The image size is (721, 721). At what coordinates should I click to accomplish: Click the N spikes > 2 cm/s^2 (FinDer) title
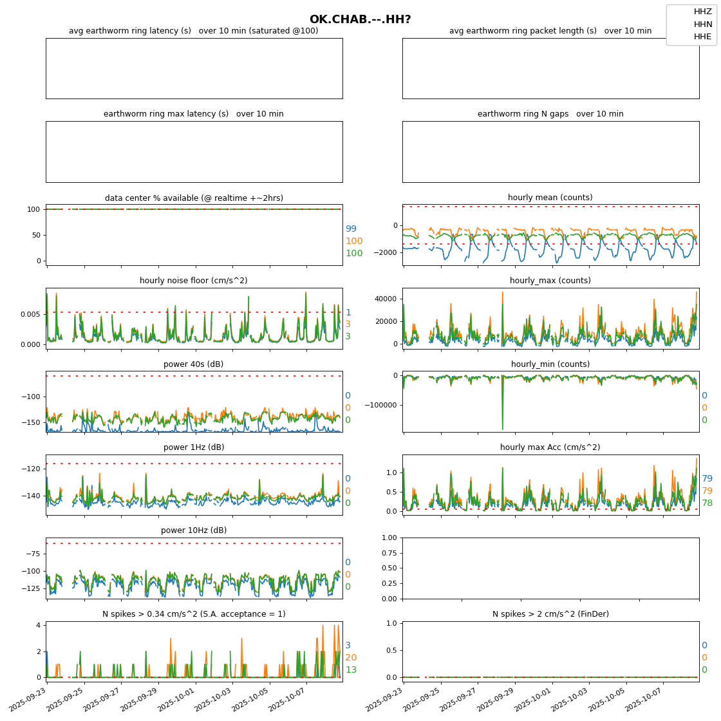coord(550,614)
